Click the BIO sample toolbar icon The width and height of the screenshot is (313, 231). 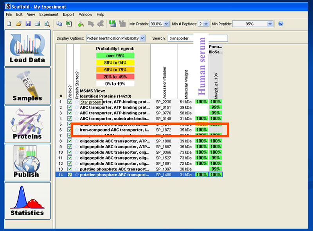click(112, 23)
